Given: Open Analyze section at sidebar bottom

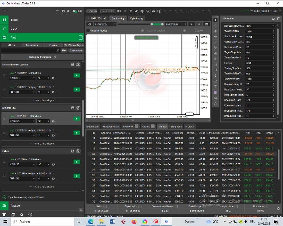Looking at the screenshot, I should click(14, 206).
